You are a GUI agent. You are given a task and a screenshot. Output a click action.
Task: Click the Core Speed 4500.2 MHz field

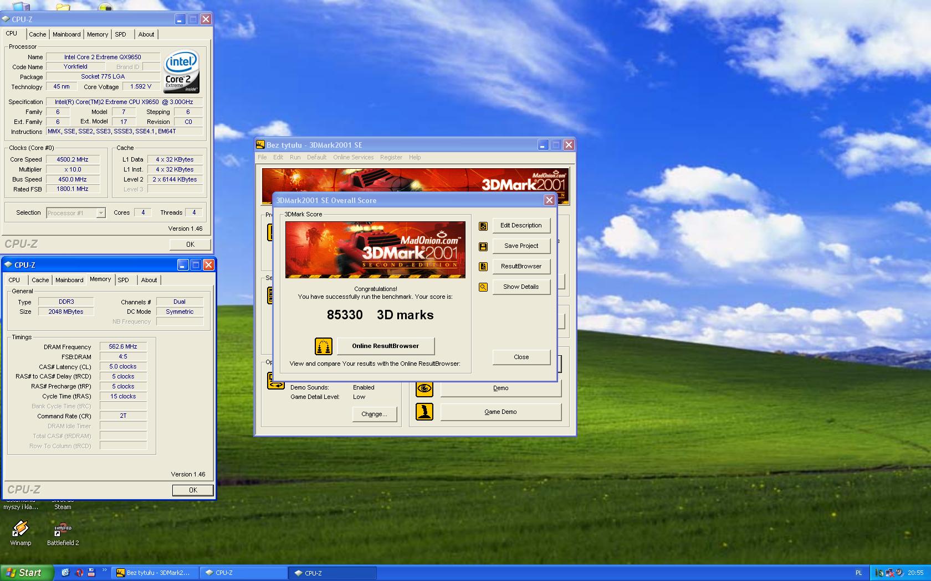(x=73, y=160)
